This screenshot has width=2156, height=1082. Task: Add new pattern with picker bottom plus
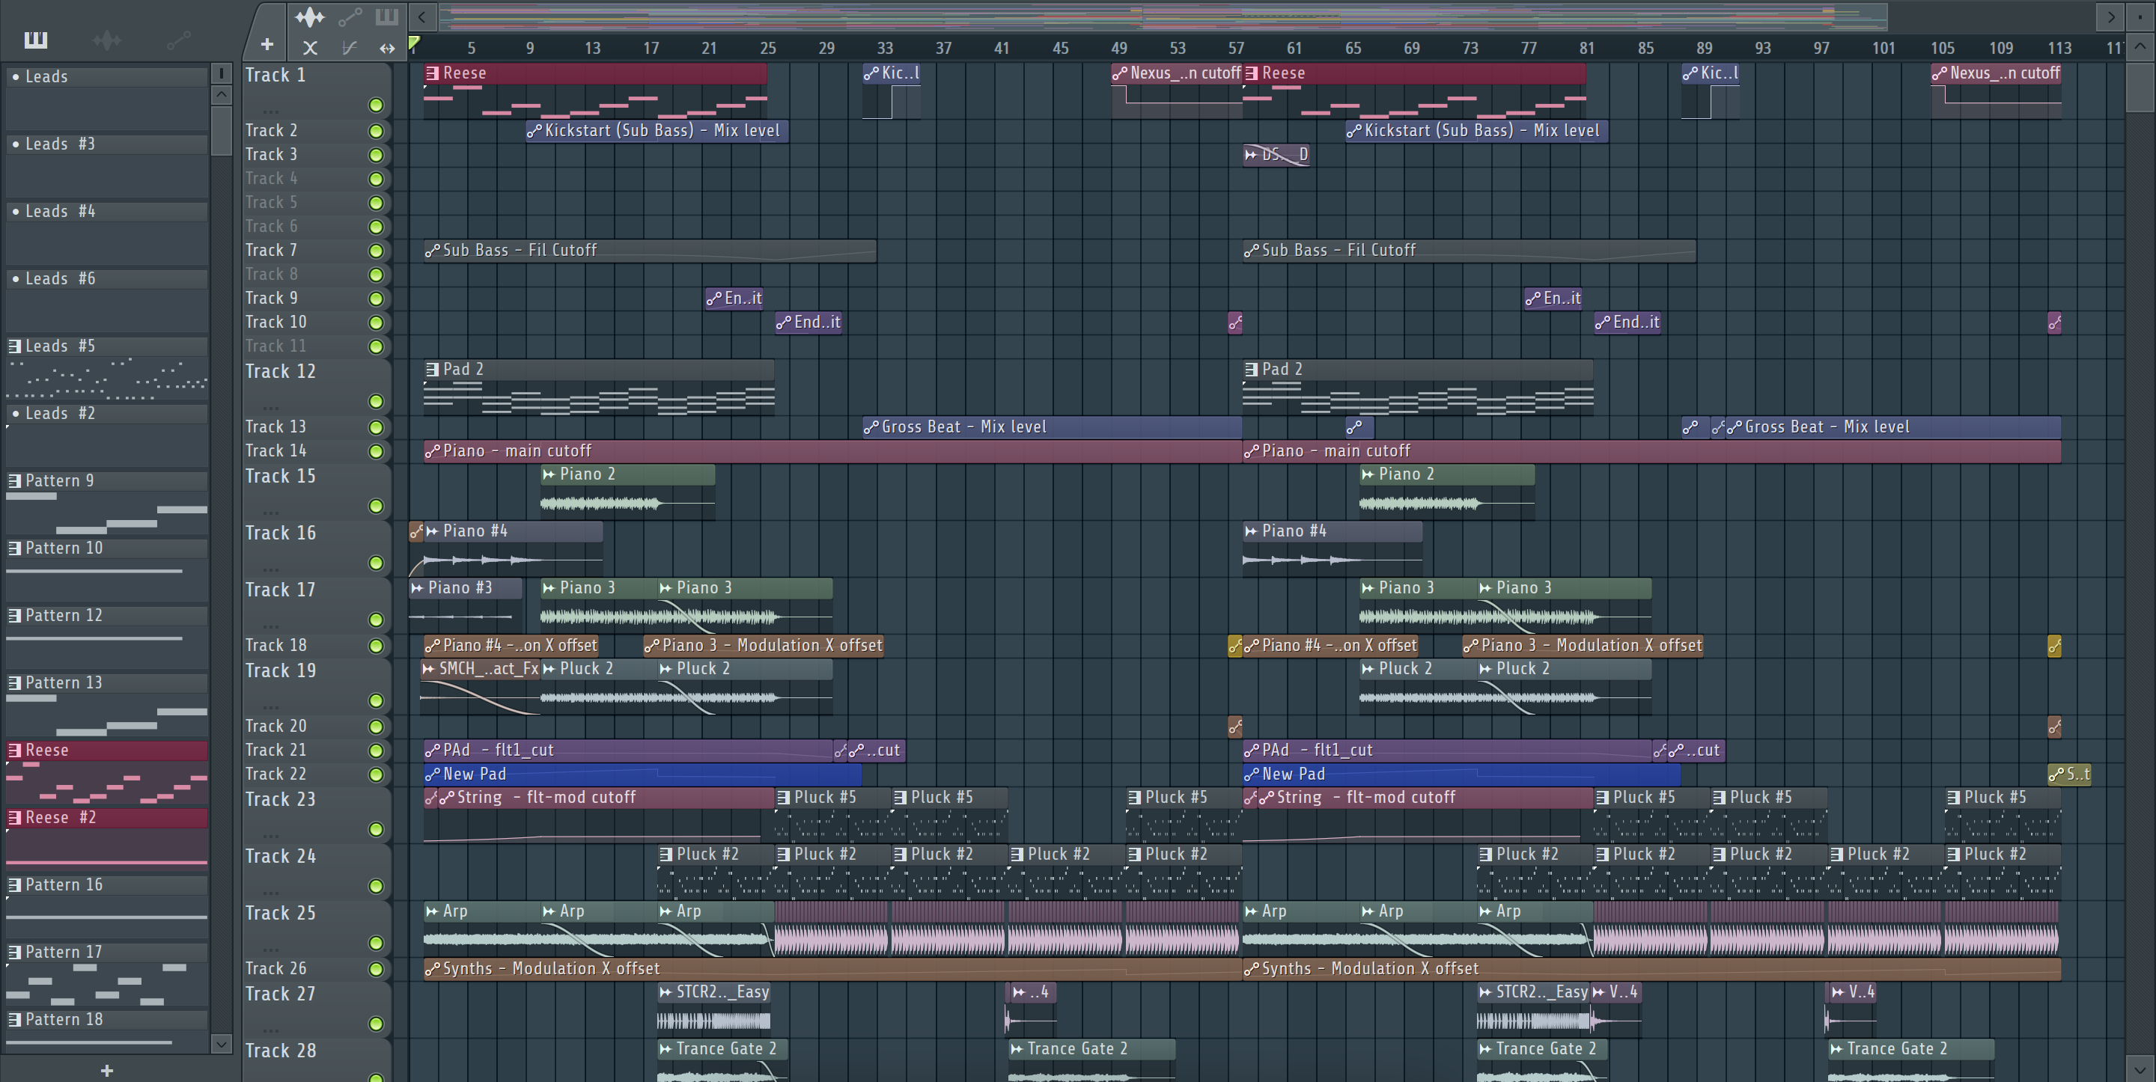click(106, 1070)
